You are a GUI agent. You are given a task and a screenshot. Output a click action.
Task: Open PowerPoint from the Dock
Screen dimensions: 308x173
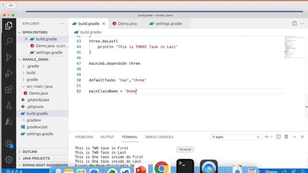point(141,170)
